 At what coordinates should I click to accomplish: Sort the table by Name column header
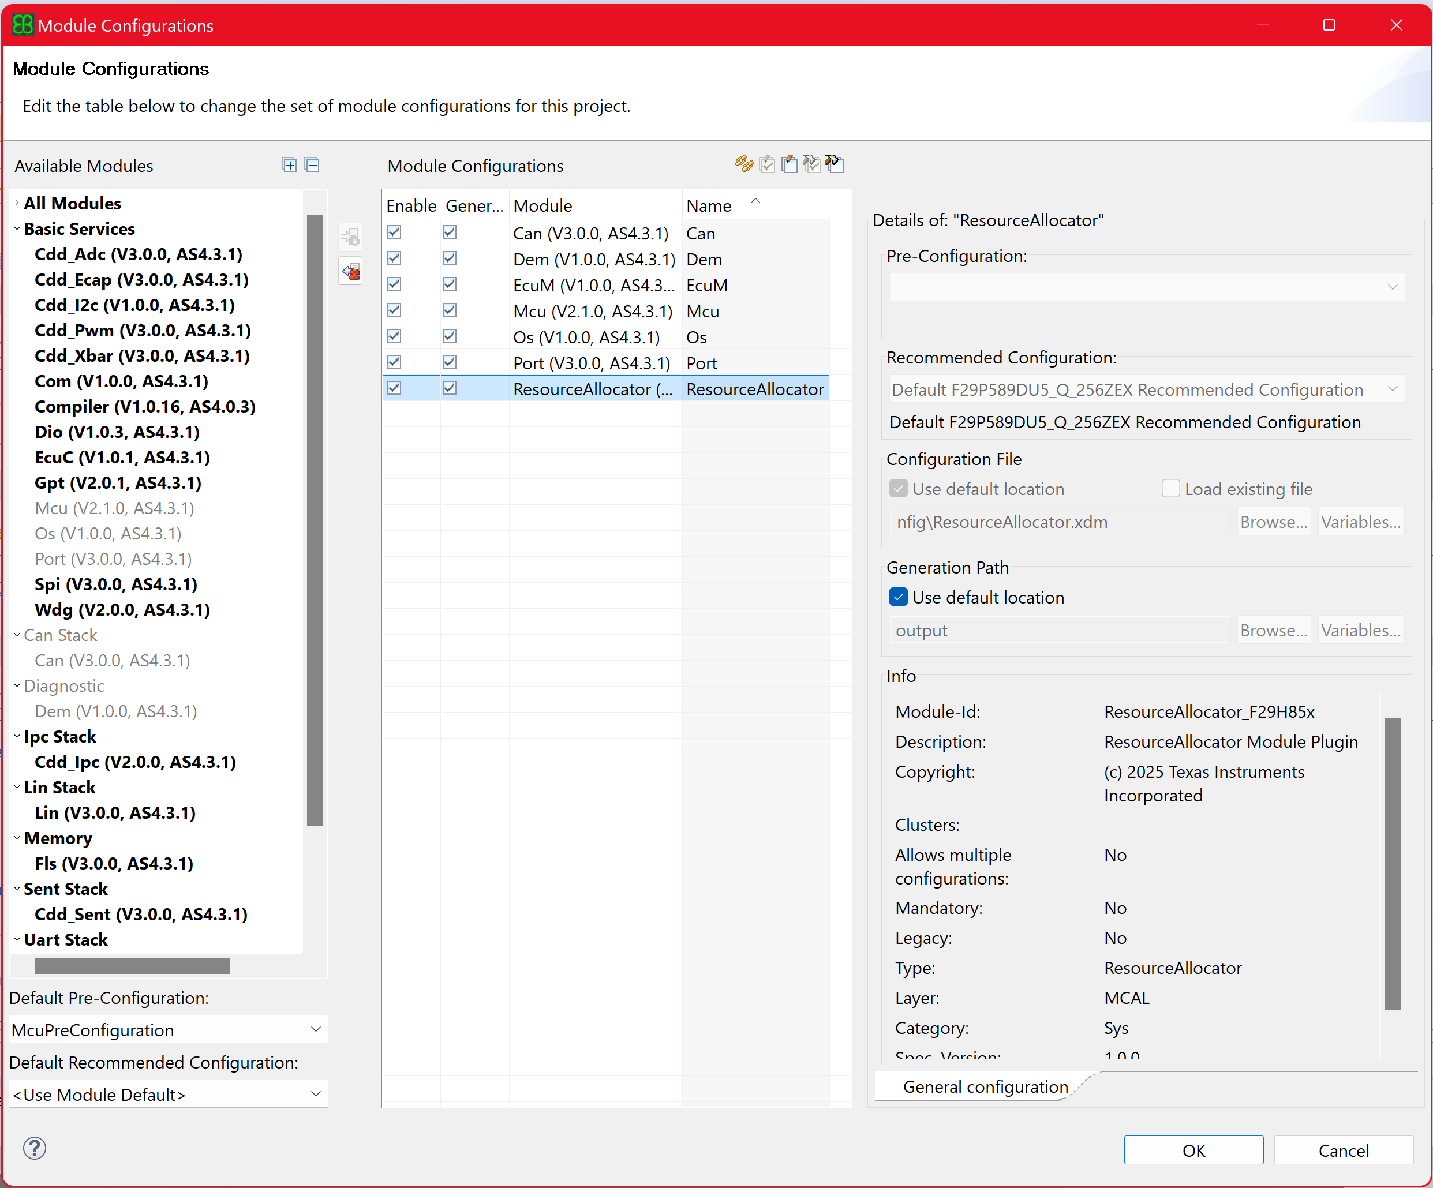point(709,205)
